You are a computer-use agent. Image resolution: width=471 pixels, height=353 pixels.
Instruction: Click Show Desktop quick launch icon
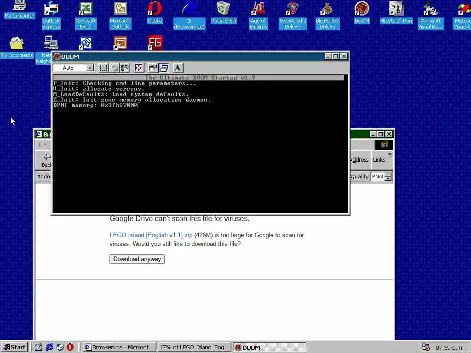pyautogui.click(x=39, y=347)
